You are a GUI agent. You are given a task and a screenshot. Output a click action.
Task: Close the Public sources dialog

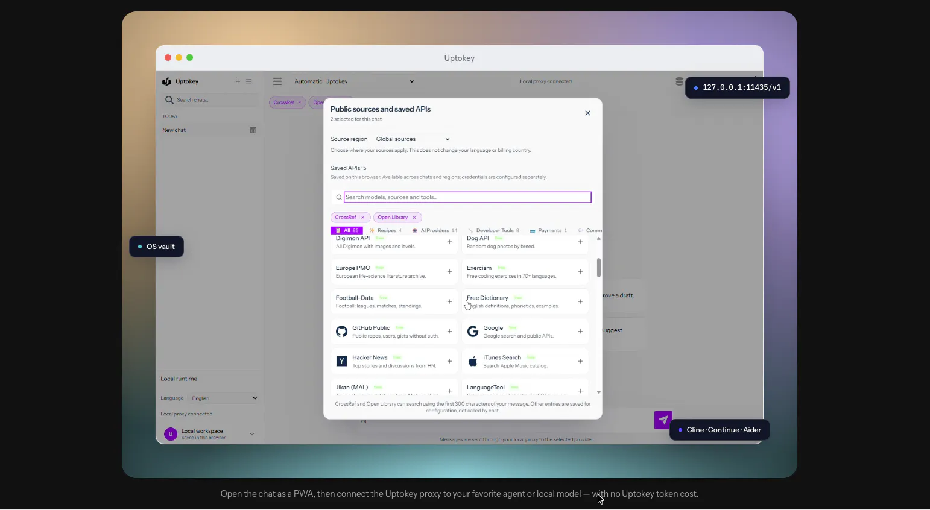[588, 113]
